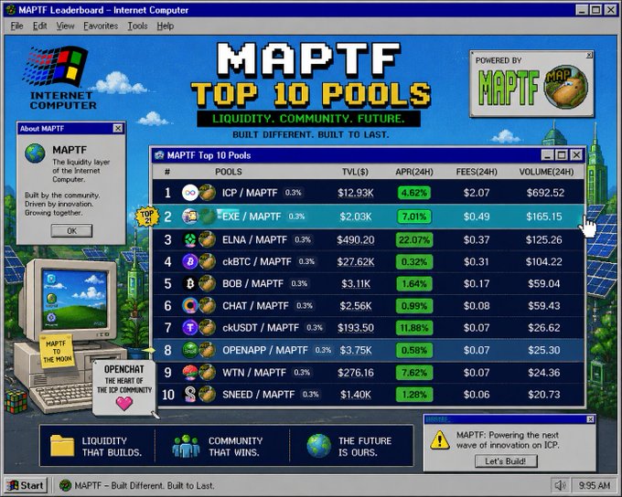Click the OK button in About MAPTF
This screenshot has height=497, width=622.
pos(71,230)
